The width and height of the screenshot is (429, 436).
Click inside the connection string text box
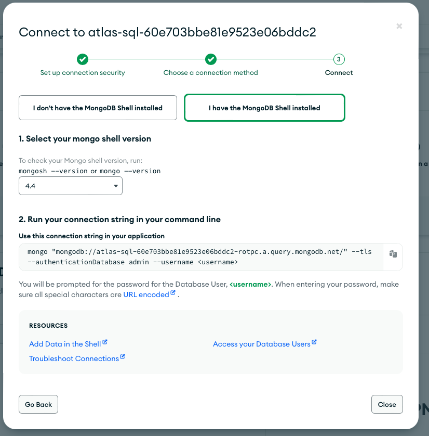tap(200, 257)
